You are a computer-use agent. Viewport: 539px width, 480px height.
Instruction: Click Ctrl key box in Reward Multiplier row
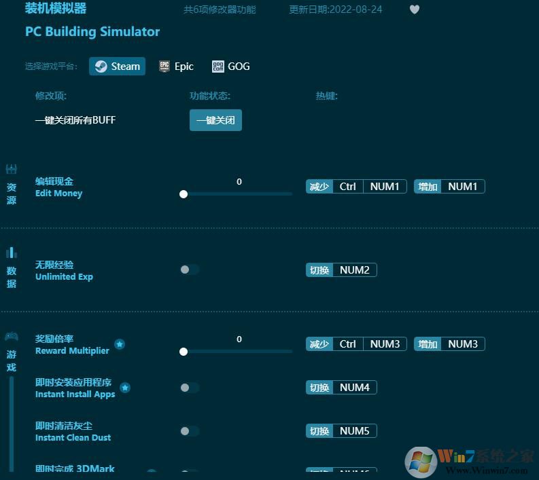pos(347,344)
